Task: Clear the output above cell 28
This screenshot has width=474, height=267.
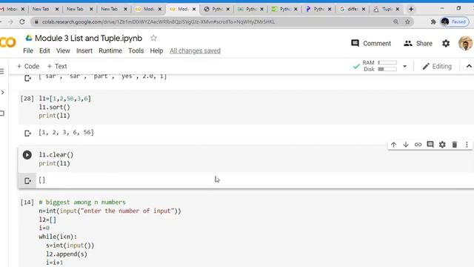Action: pos(27,79)
